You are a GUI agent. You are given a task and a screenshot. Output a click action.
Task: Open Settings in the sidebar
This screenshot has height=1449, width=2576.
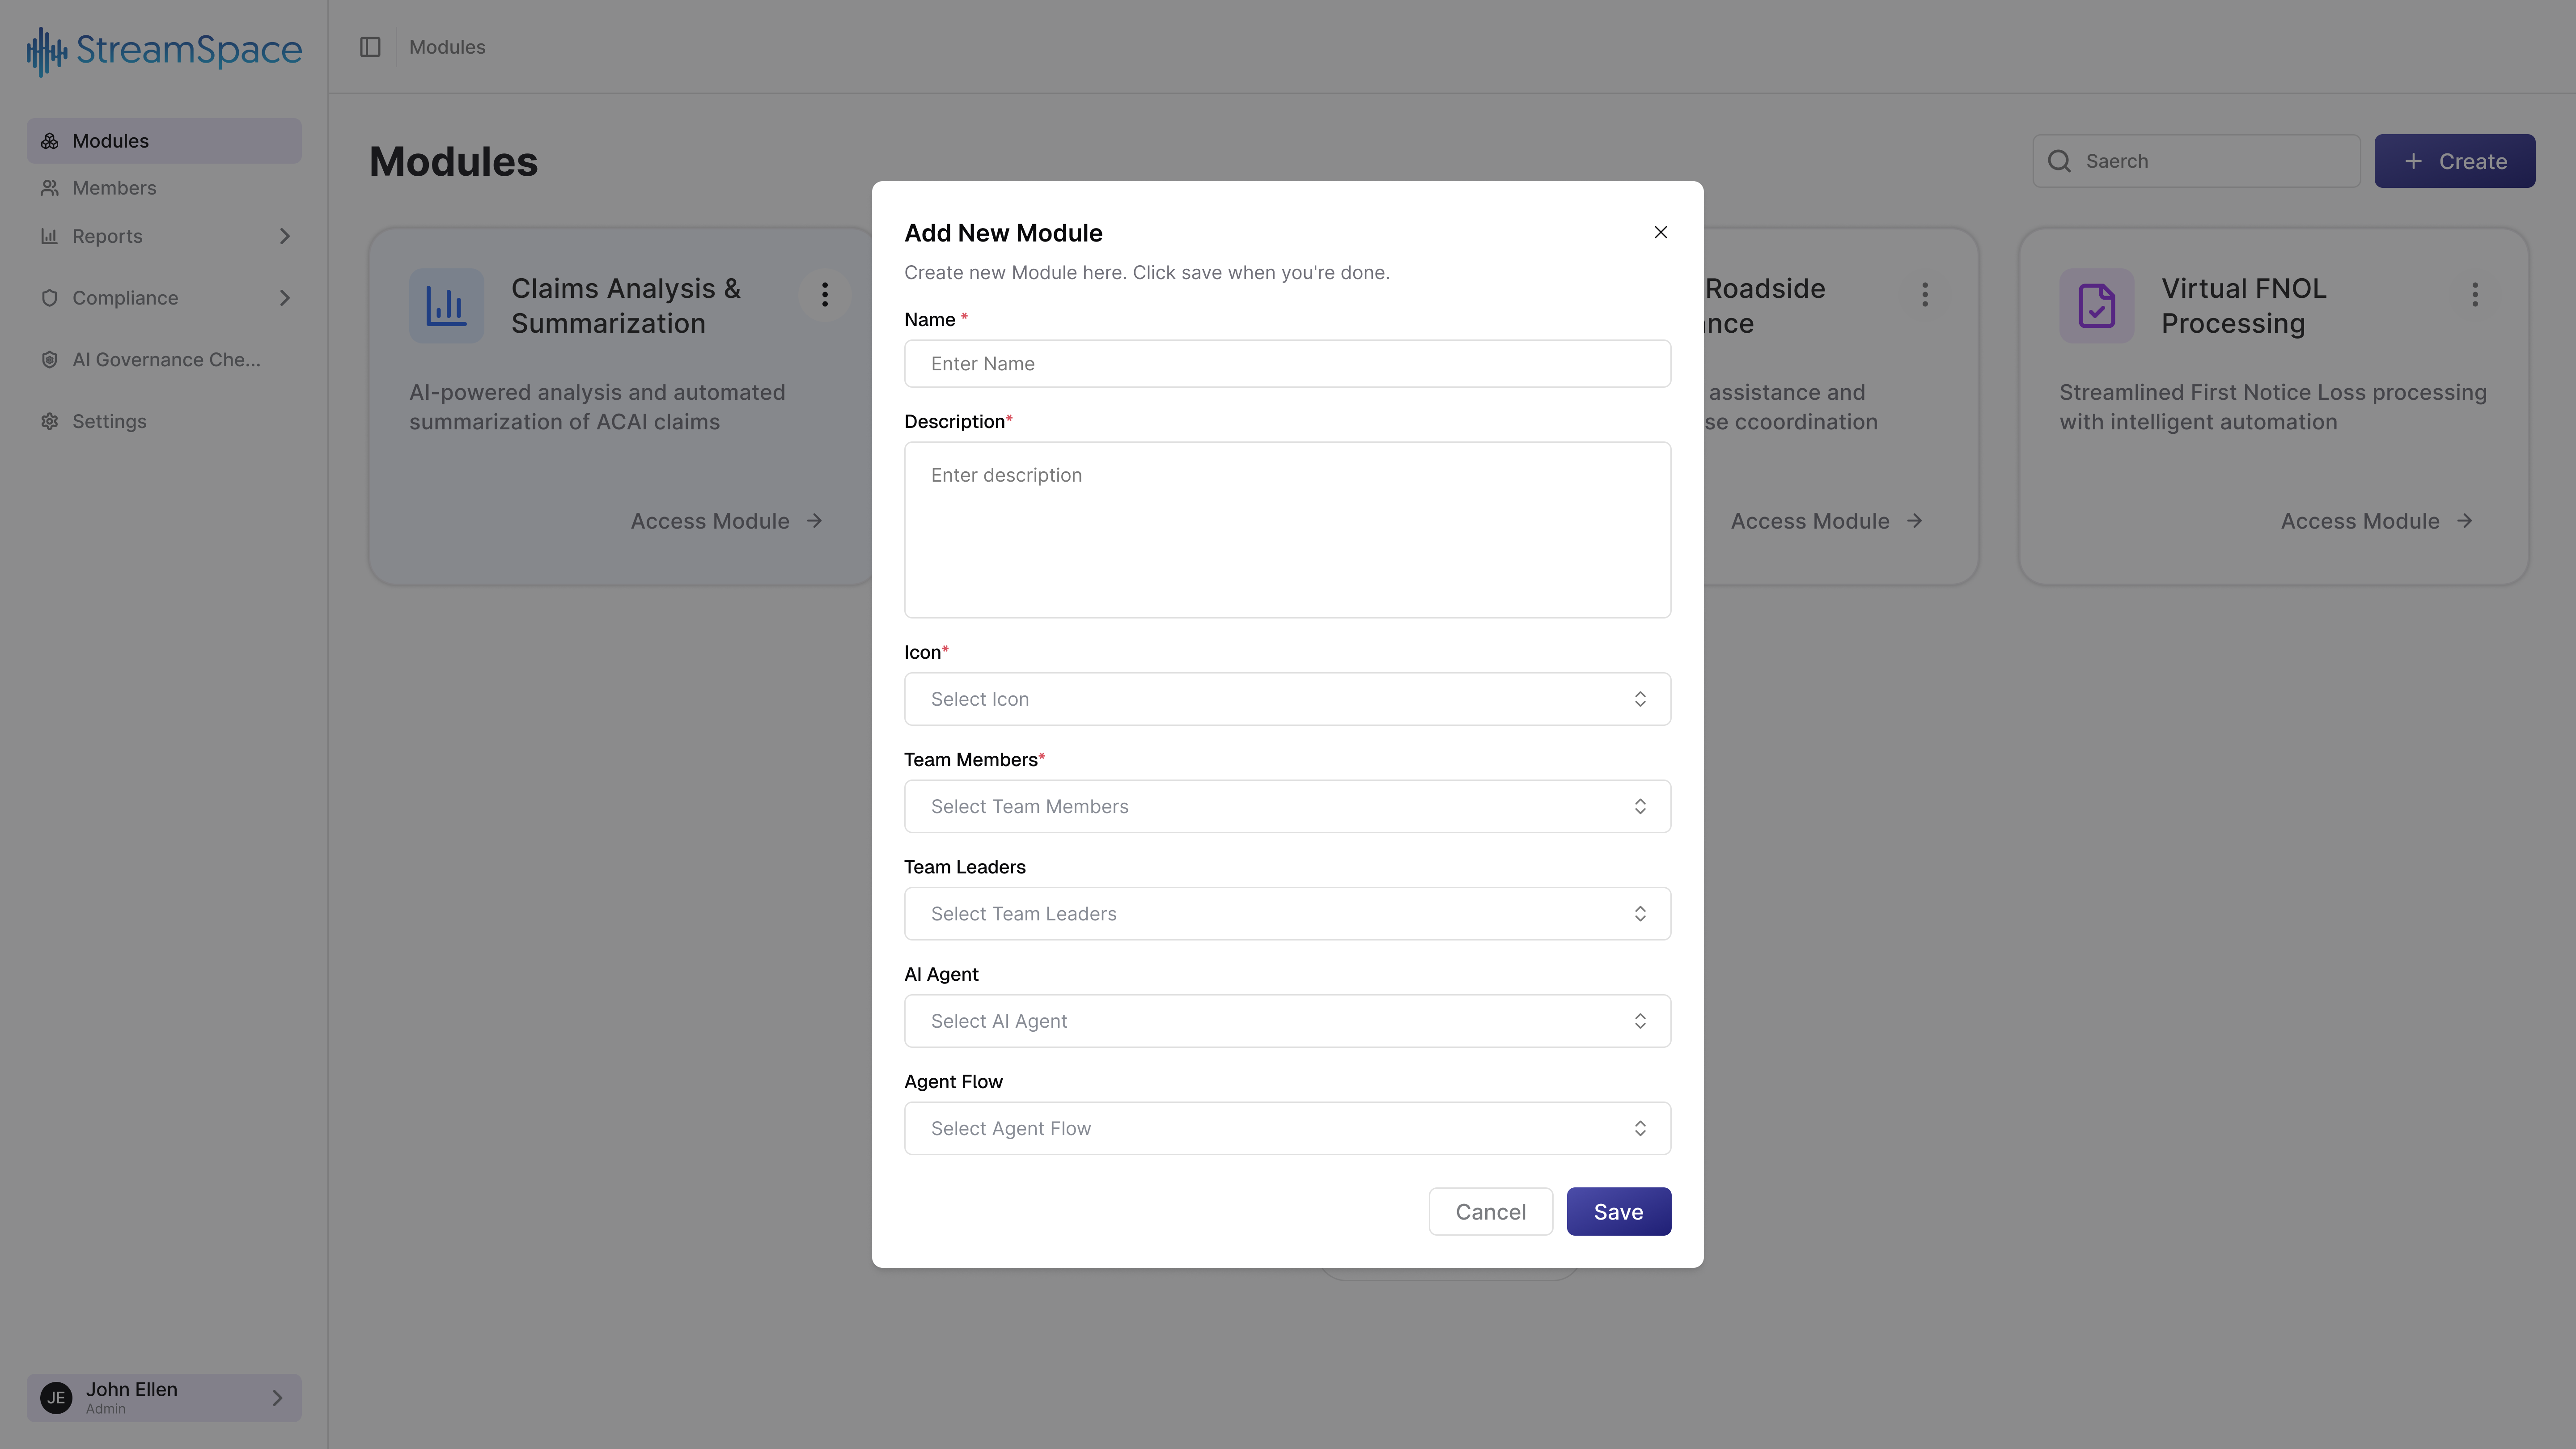point(164,422)
